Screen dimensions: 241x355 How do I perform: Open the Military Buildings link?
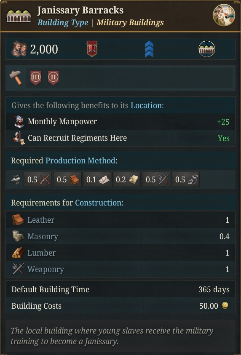coord(130,23)
